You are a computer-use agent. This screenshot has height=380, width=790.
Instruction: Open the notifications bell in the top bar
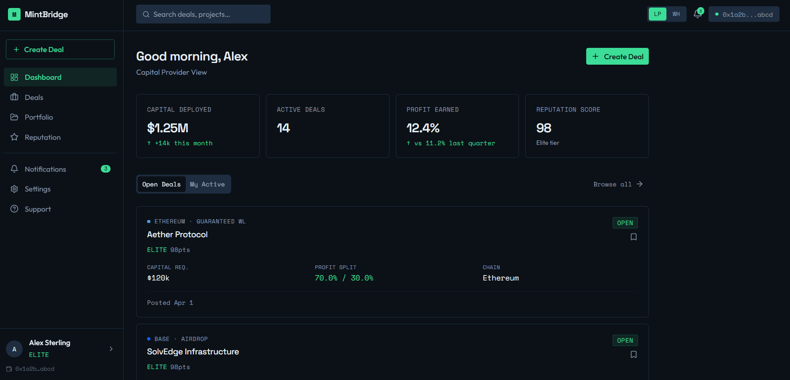[697, 13]
